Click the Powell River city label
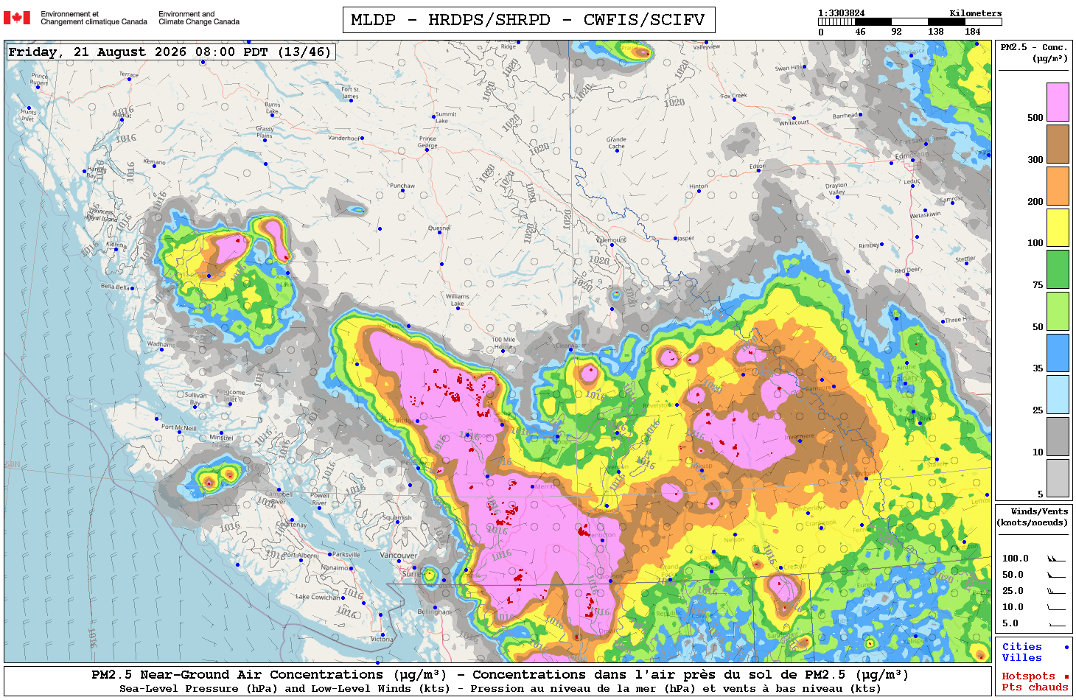 click(320, 499)
